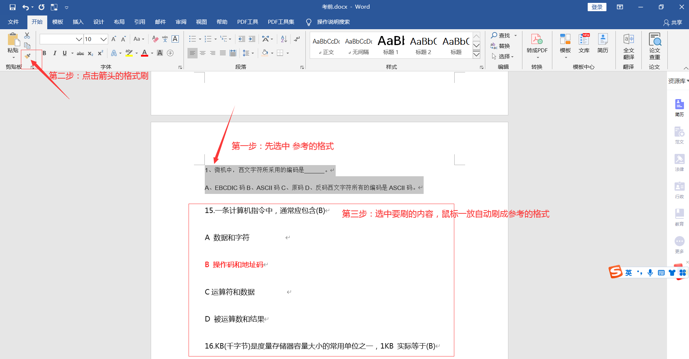
Task: Expand the styles gallery with the more arrow
Action: (477, 54)
